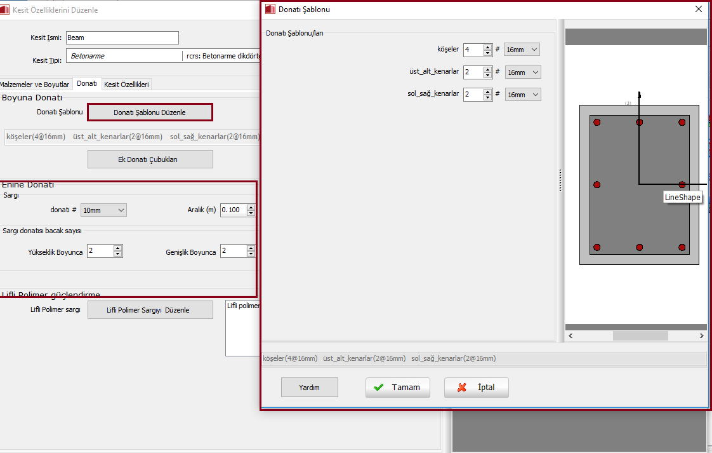Cancel using the red X İptal button
Image resolution: width=712 pixels, height=453 pixels.
click(x=476, y=388)
